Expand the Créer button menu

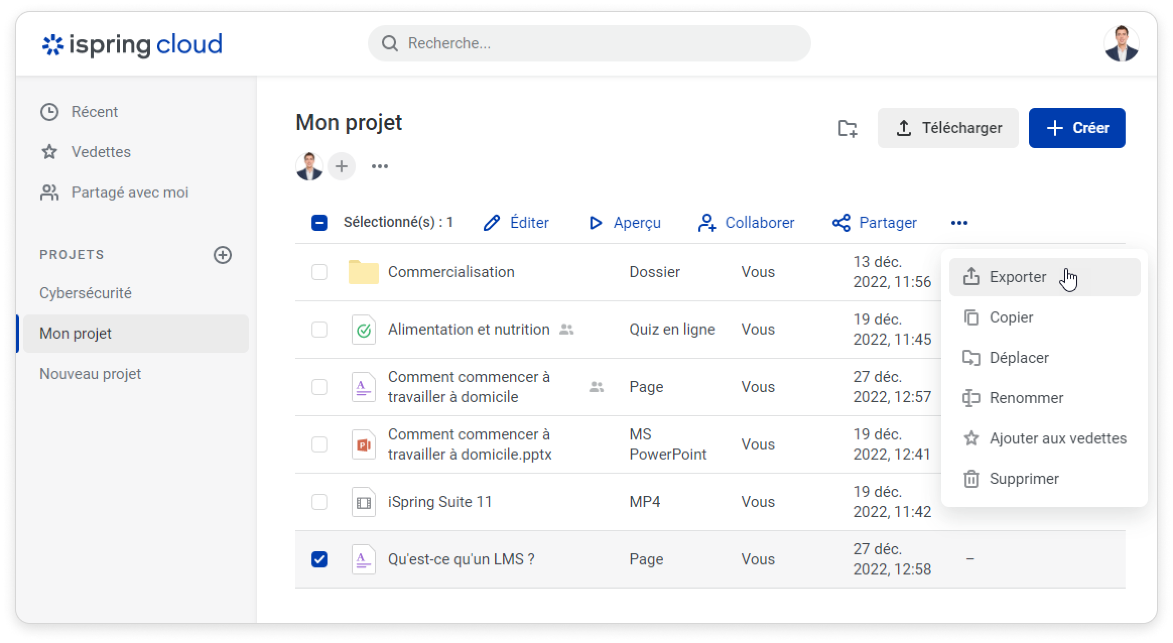coord(1077,128)
